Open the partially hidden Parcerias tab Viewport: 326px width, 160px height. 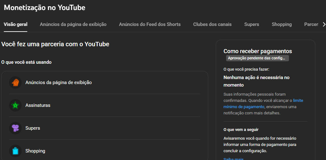[311, 24]
